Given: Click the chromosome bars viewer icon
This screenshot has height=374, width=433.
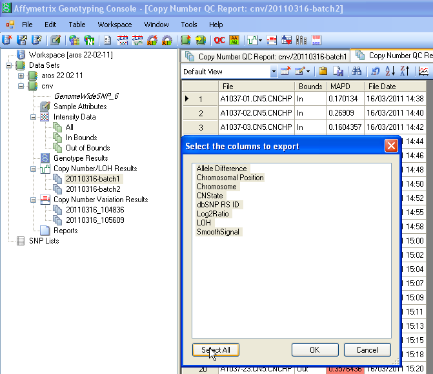Looking at the screenshot, I should pos(301,40).
